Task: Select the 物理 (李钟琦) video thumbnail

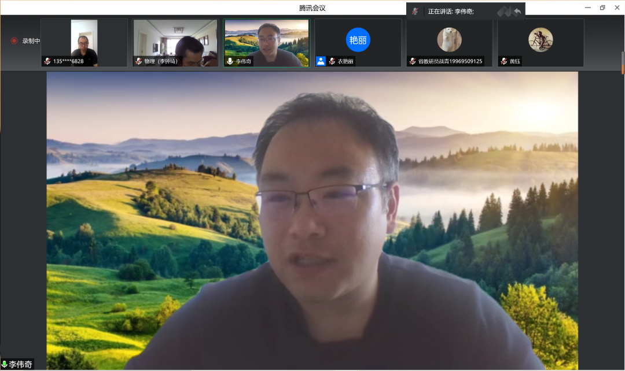Action: pyautogui.click(x=175, y=43)
